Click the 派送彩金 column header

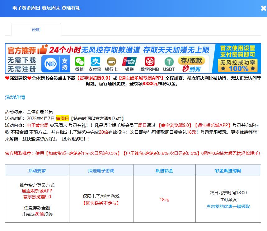click(164, 171)
